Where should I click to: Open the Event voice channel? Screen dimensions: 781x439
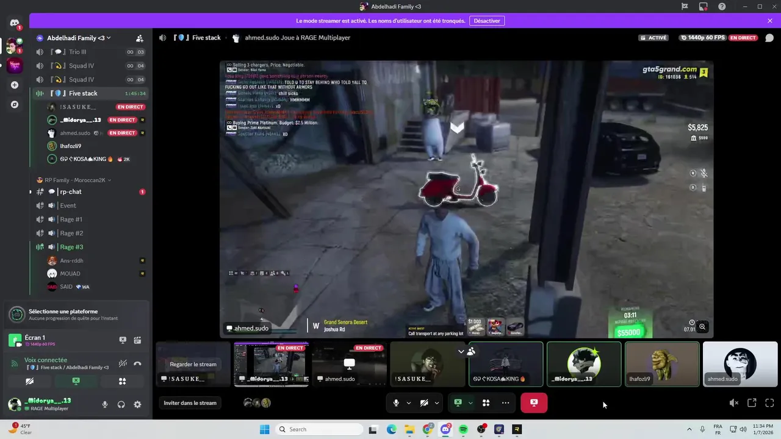click(x=90, y=205)
